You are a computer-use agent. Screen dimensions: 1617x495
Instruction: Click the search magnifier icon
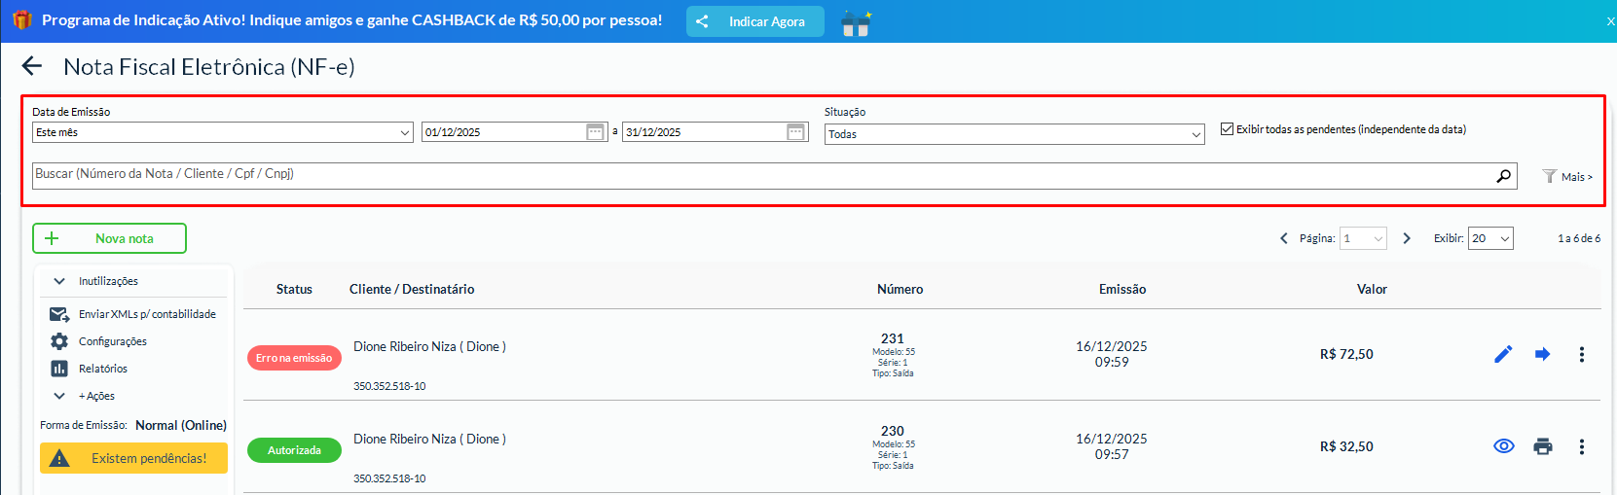coord(1504,176)
